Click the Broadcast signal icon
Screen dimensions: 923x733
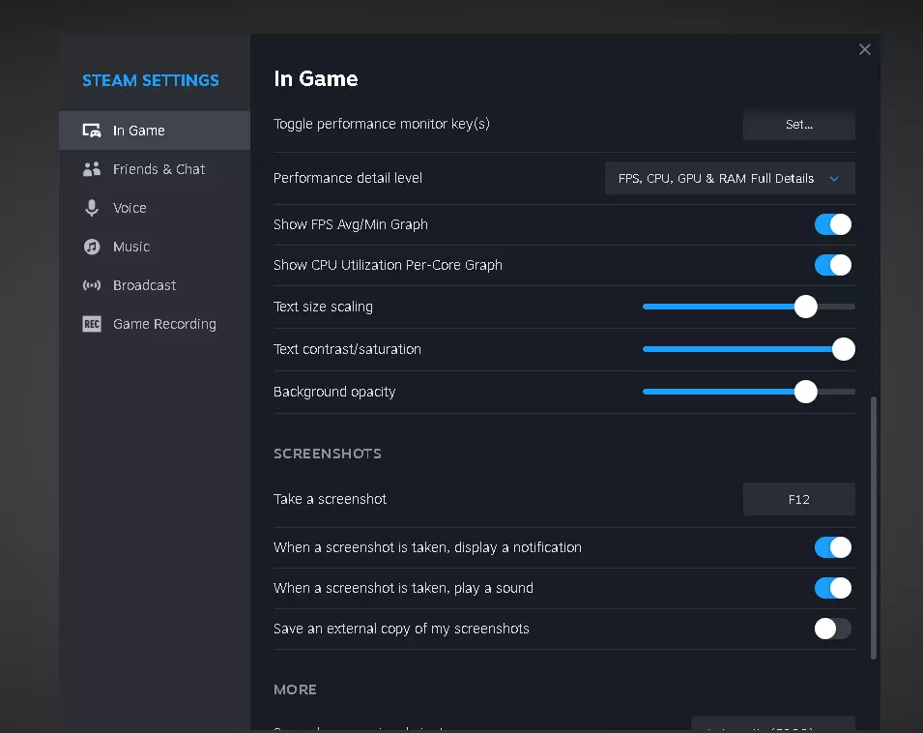(x=92, y=285)
